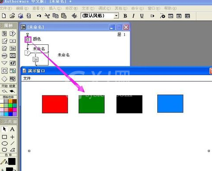Select the Knowledge Object palette icon

(13, 79)
